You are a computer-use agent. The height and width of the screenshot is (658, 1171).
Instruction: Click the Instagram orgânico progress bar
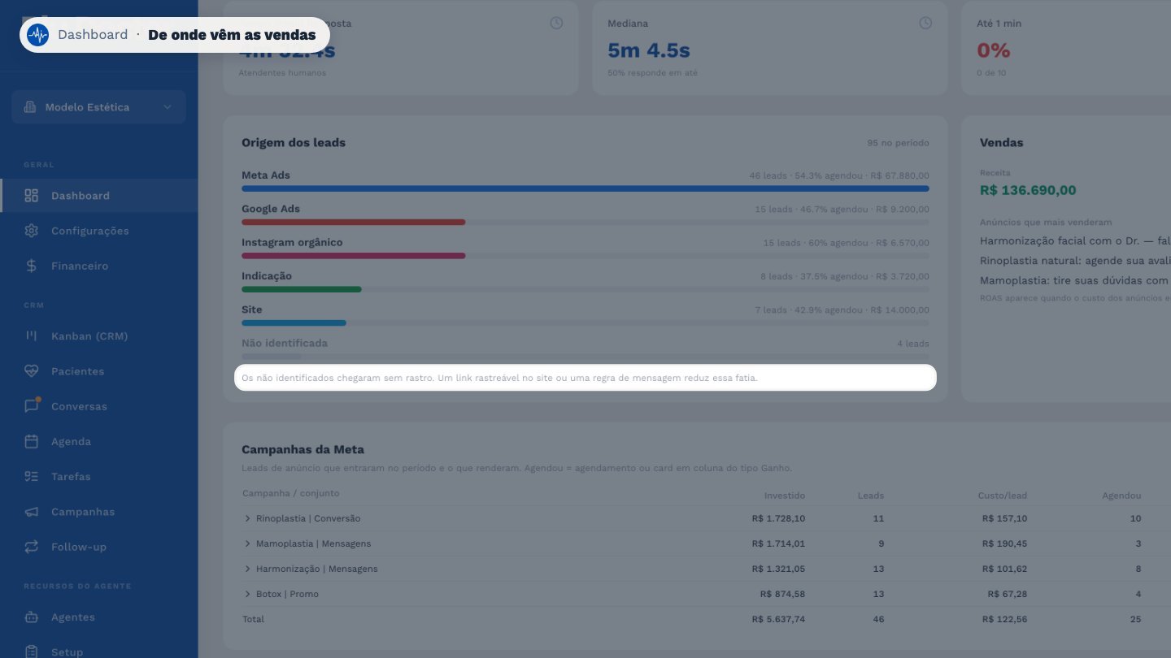pyautogui.click(x=354, y=256)
